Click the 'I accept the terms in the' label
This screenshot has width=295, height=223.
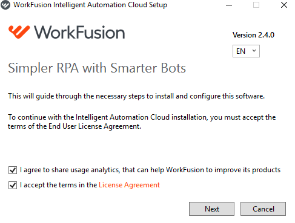(59, 185)
